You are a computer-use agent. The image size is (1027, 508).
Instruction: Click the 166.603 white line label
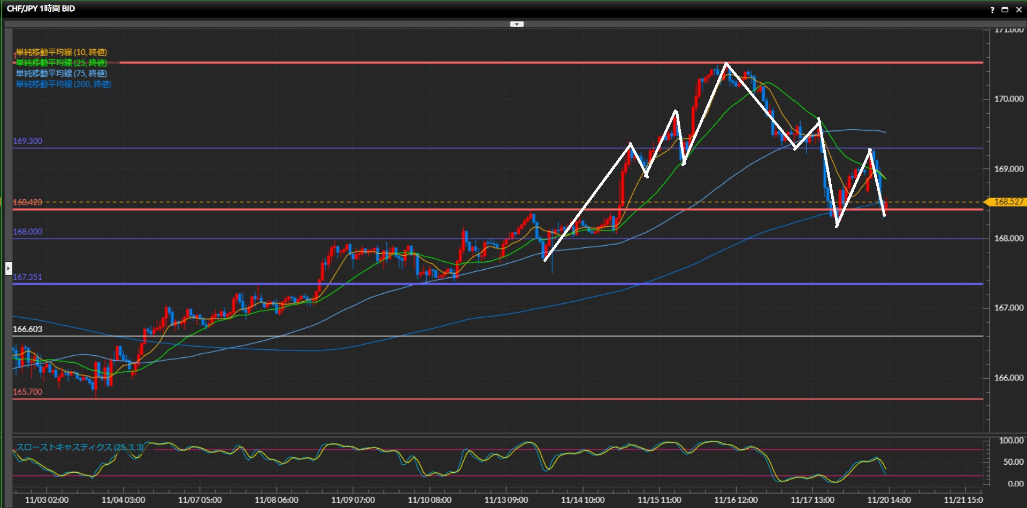(x=27, y=329)
